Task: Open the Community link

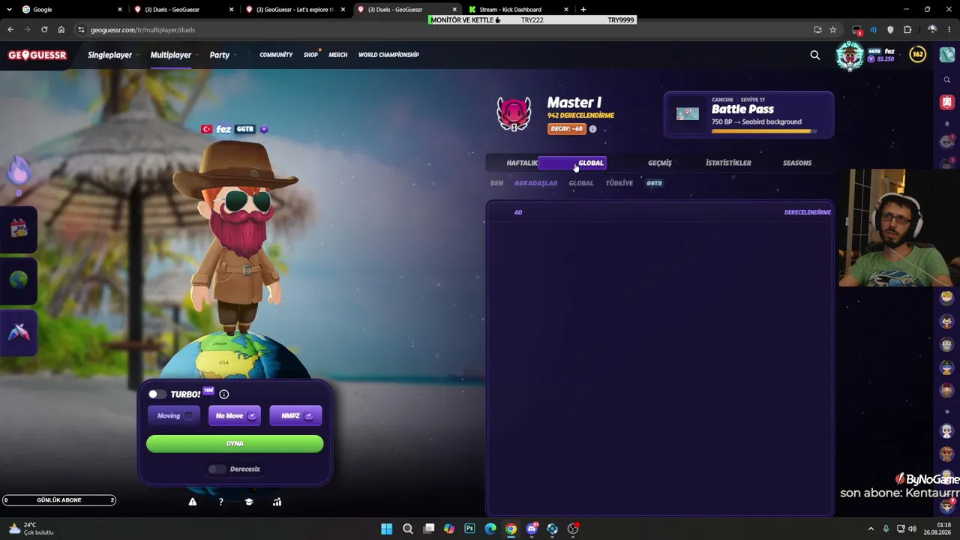Action: tap(276, 55)
